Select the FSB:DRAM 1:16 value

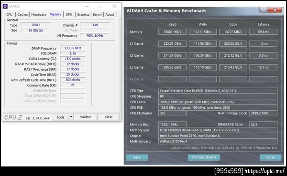pos(73,53)
